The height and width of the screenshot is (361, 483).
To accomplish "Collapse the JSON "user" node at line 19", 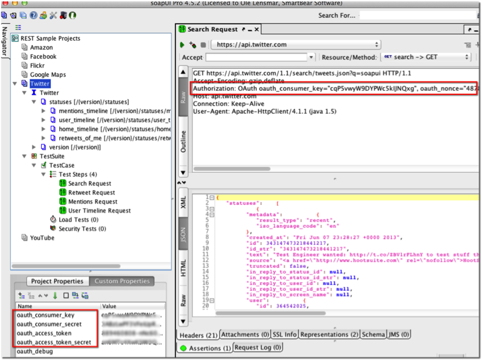I will [212, 300].
